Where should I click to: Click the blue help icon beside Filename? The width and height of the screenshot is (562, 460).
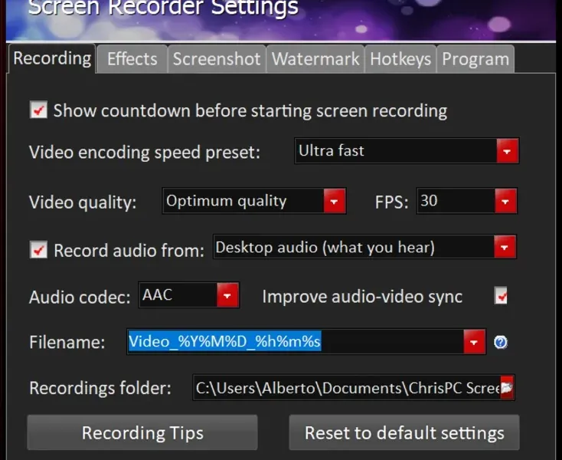point(501,342)
